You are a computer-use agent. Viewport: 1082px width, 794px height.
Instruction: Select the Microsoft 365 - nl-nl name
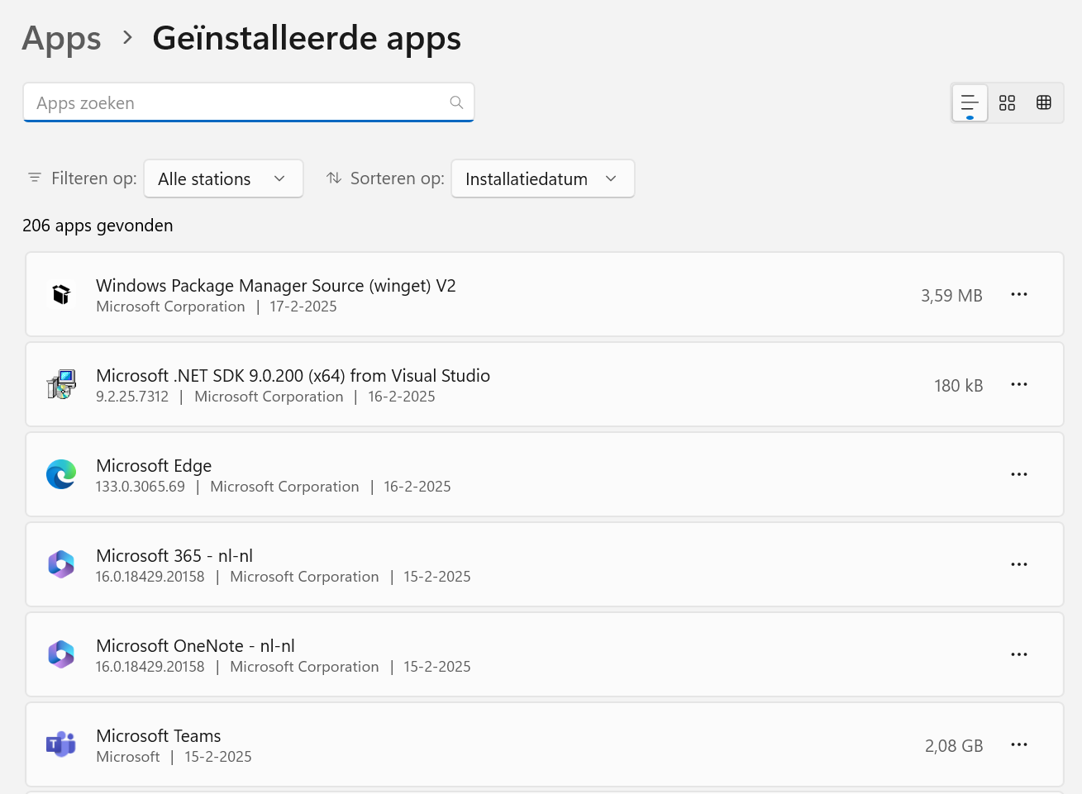174,556
